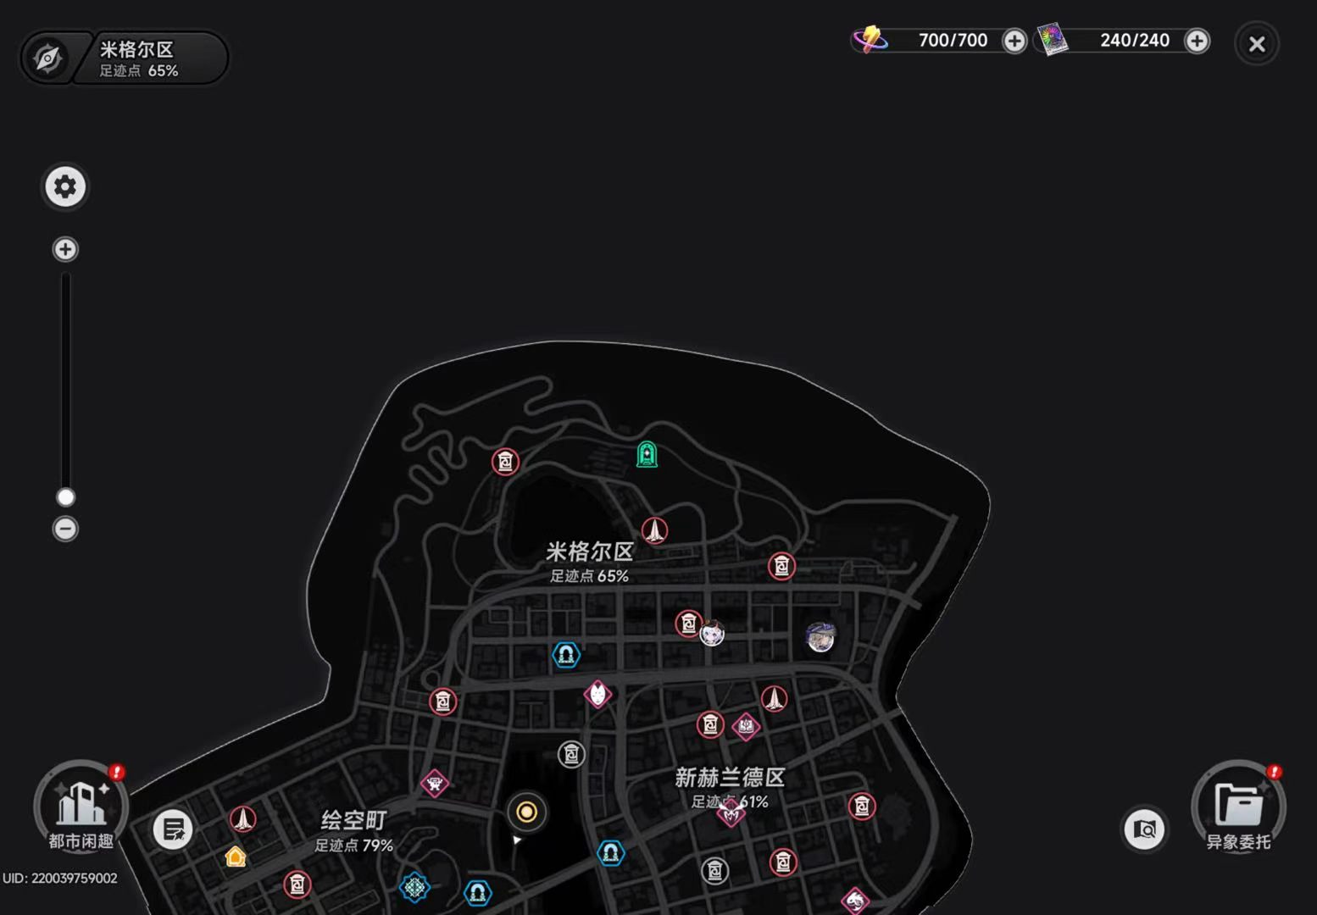Close the map screen

[x=1257, y=44]
